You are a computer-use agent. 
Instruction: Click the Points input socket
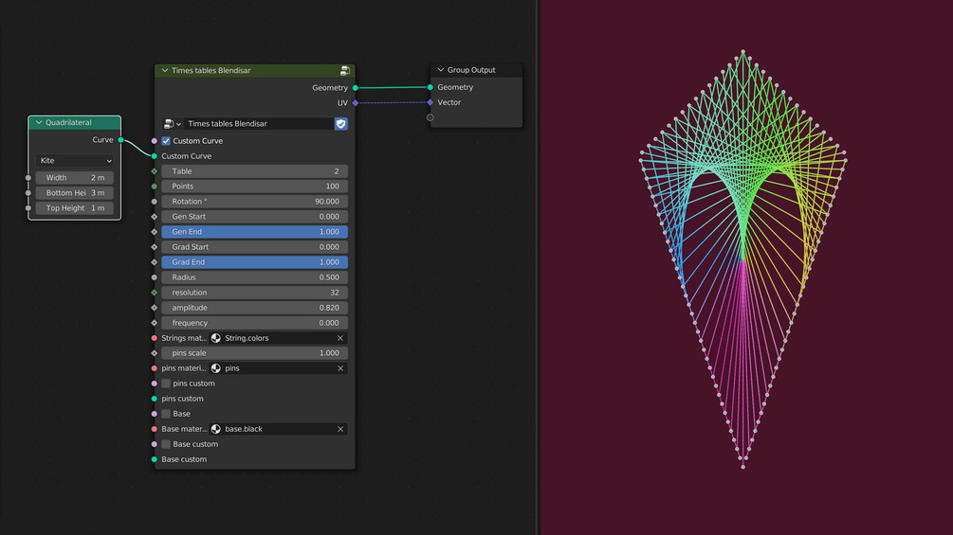tap(155, 187)
